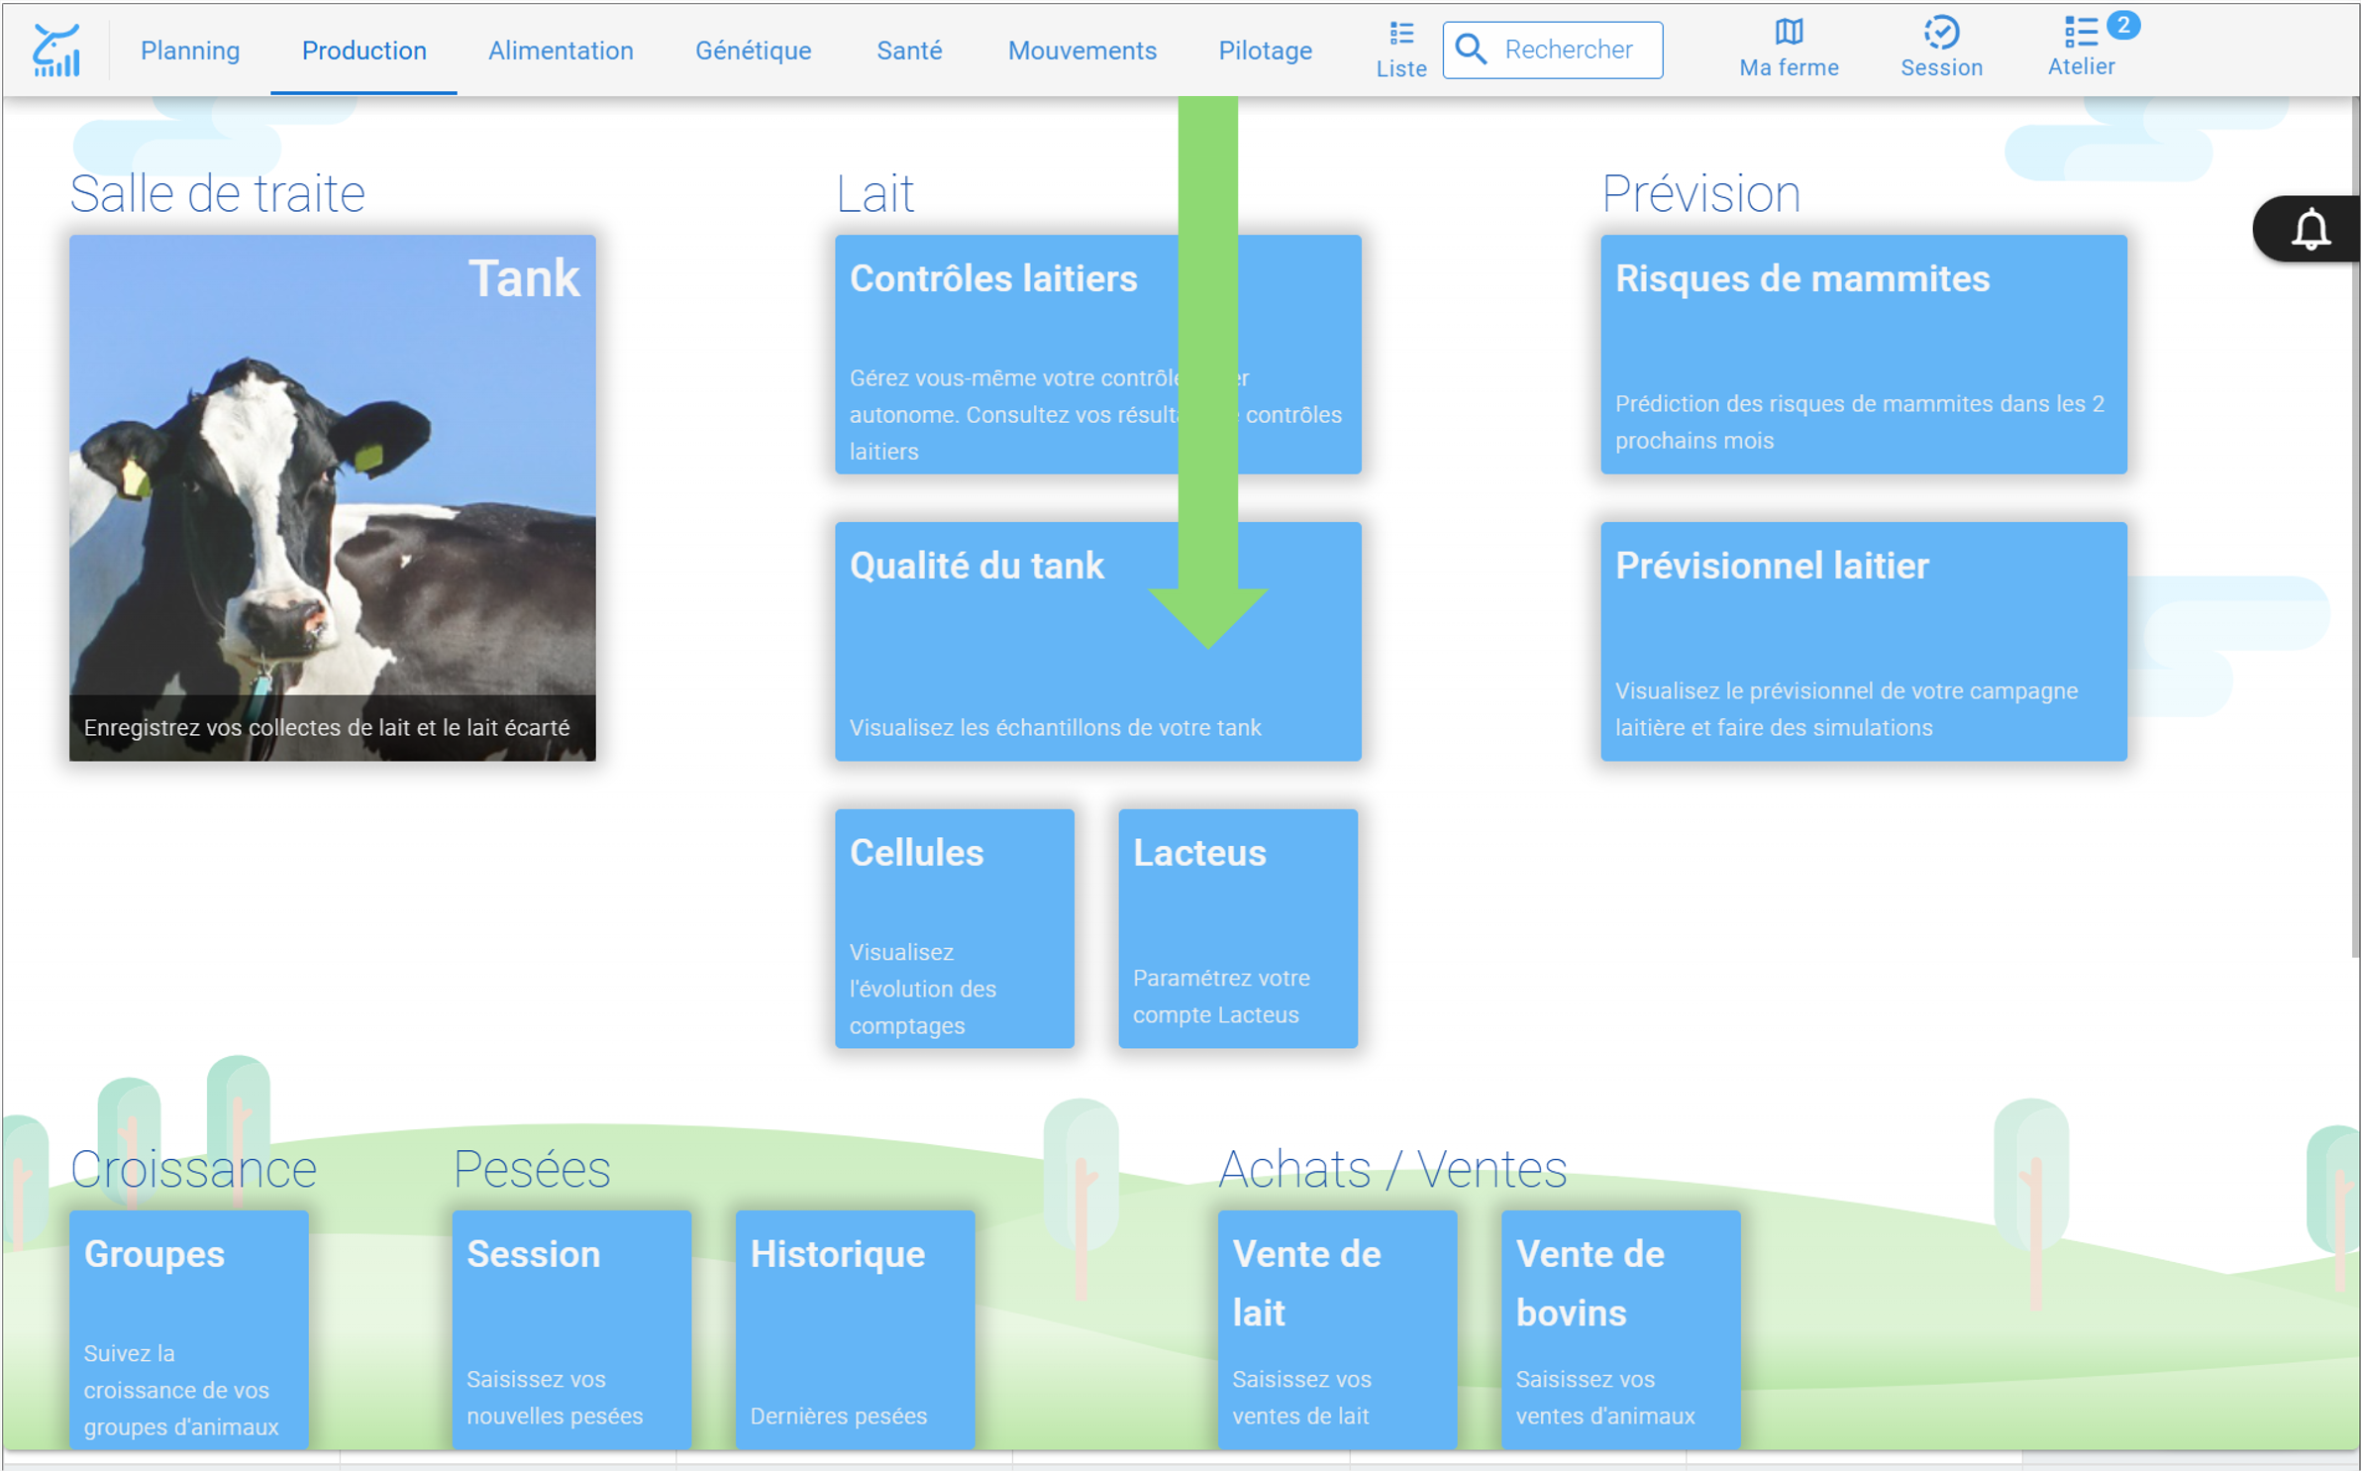Click the magnifier search icon

pos(1472,50)
